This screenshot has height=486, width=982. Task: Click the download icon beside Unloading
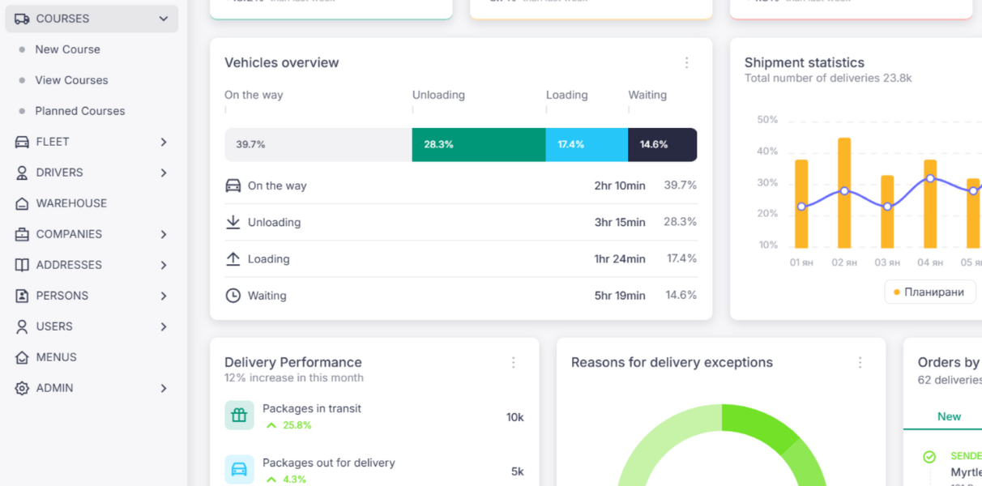(x=233, y=222)
